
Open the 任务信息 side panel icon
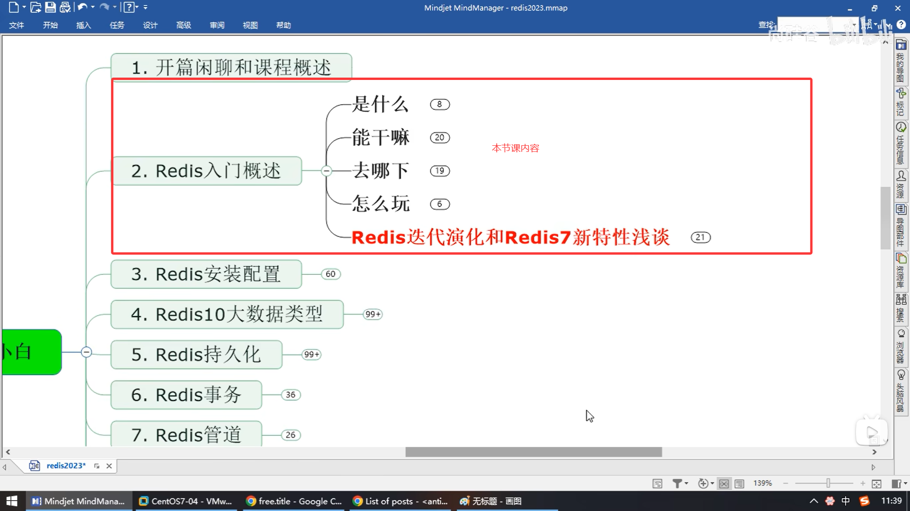[x=901, y=127]
